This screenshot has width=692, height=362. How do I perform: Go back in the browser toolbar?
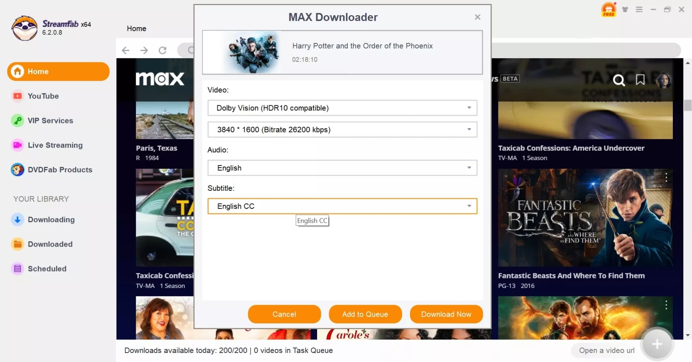point(126,50)
